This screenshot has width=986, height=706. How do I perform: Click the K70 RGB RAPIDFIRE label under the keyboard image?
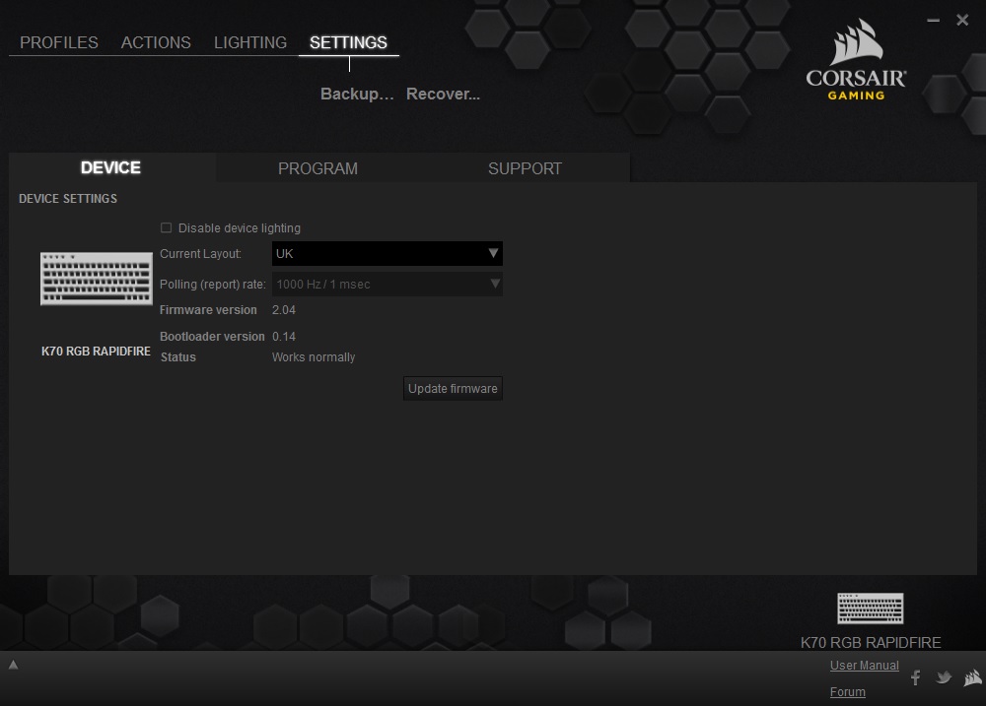pyautogui.click(x=97, y=352)
